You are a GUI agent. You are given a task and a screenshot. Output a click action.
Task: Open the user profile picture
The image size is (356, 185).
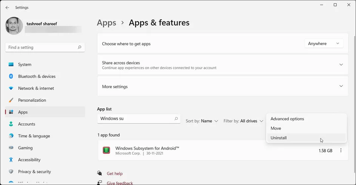click(14, 26)
